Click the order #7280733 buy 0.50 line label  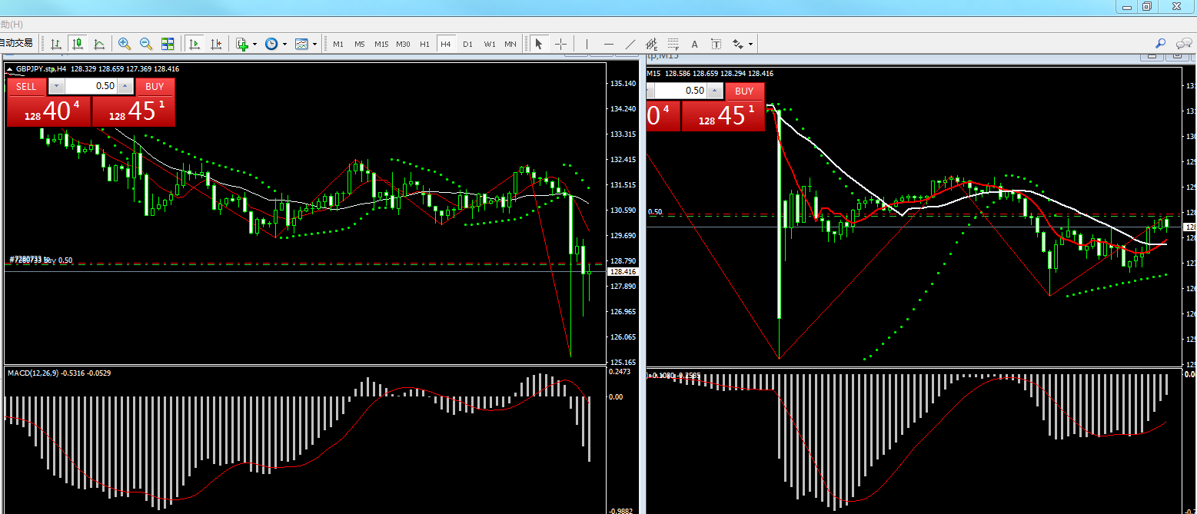click(x=41, y=260)
